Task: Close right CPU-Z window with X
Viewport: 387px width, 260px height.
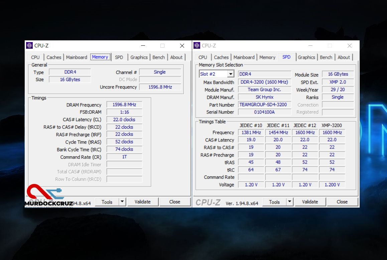Action: (350, 46)
